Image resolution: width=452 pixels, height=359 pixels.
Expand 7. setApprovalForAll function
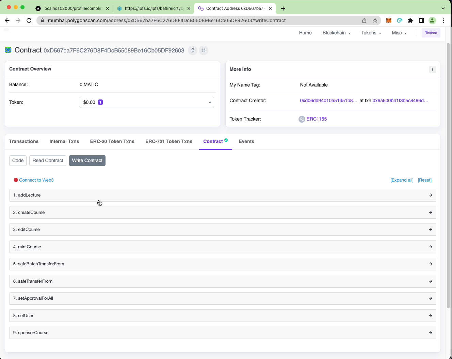[223, 298]
